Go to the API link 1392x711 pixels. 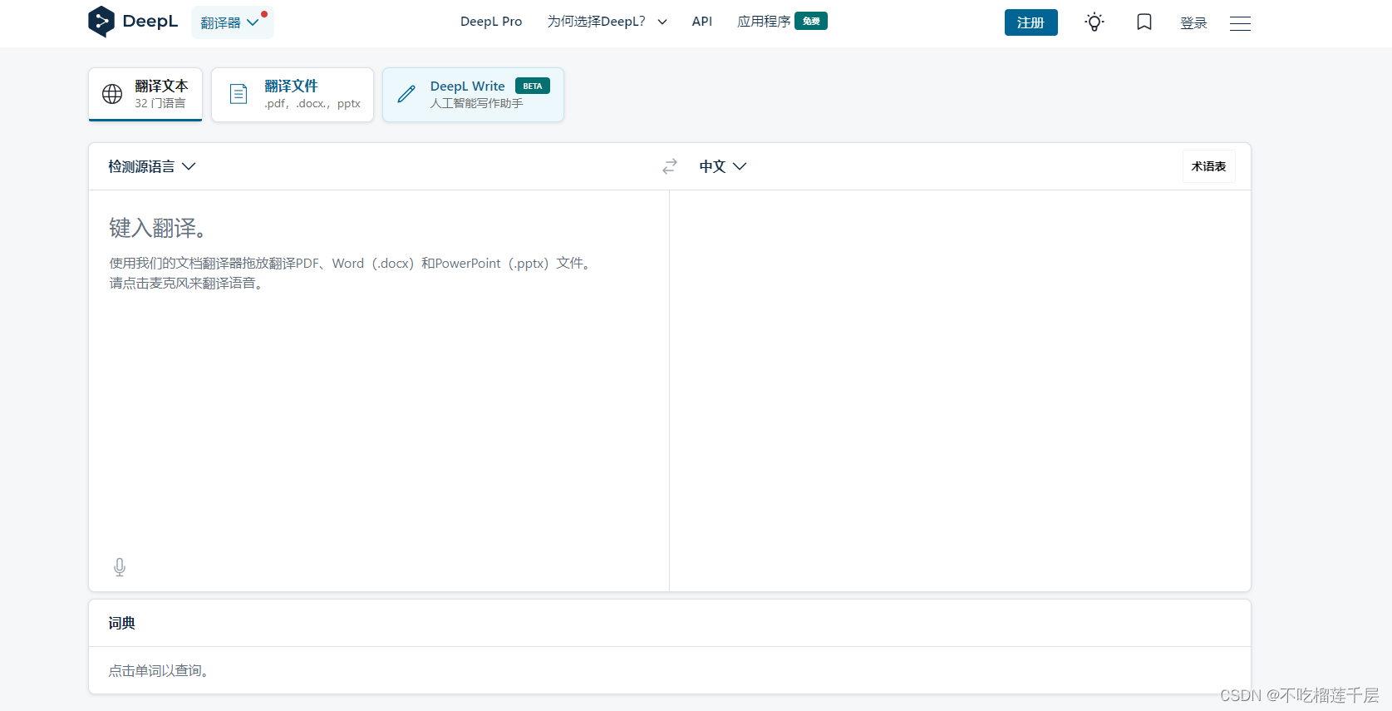pos(702,22)
